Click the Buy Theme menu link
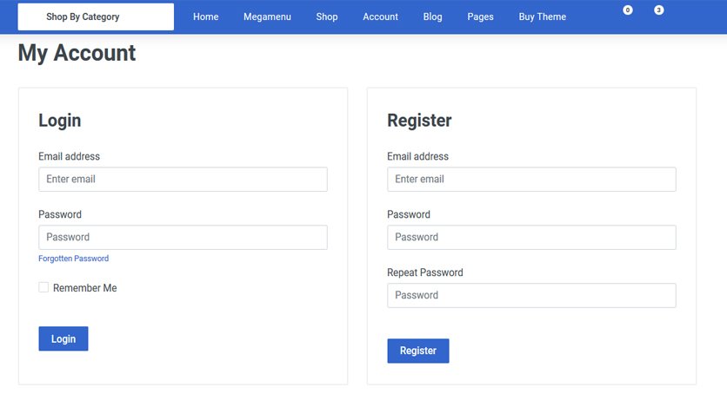Image resolution: width=727 pixels, height=420 pixels. (542, 16)
